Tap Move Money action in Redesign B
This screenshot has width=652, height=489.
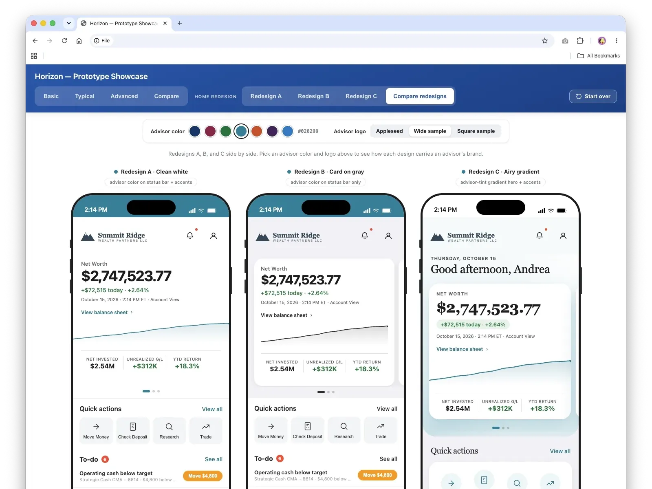pyautogui.click(x=271, y=430)
